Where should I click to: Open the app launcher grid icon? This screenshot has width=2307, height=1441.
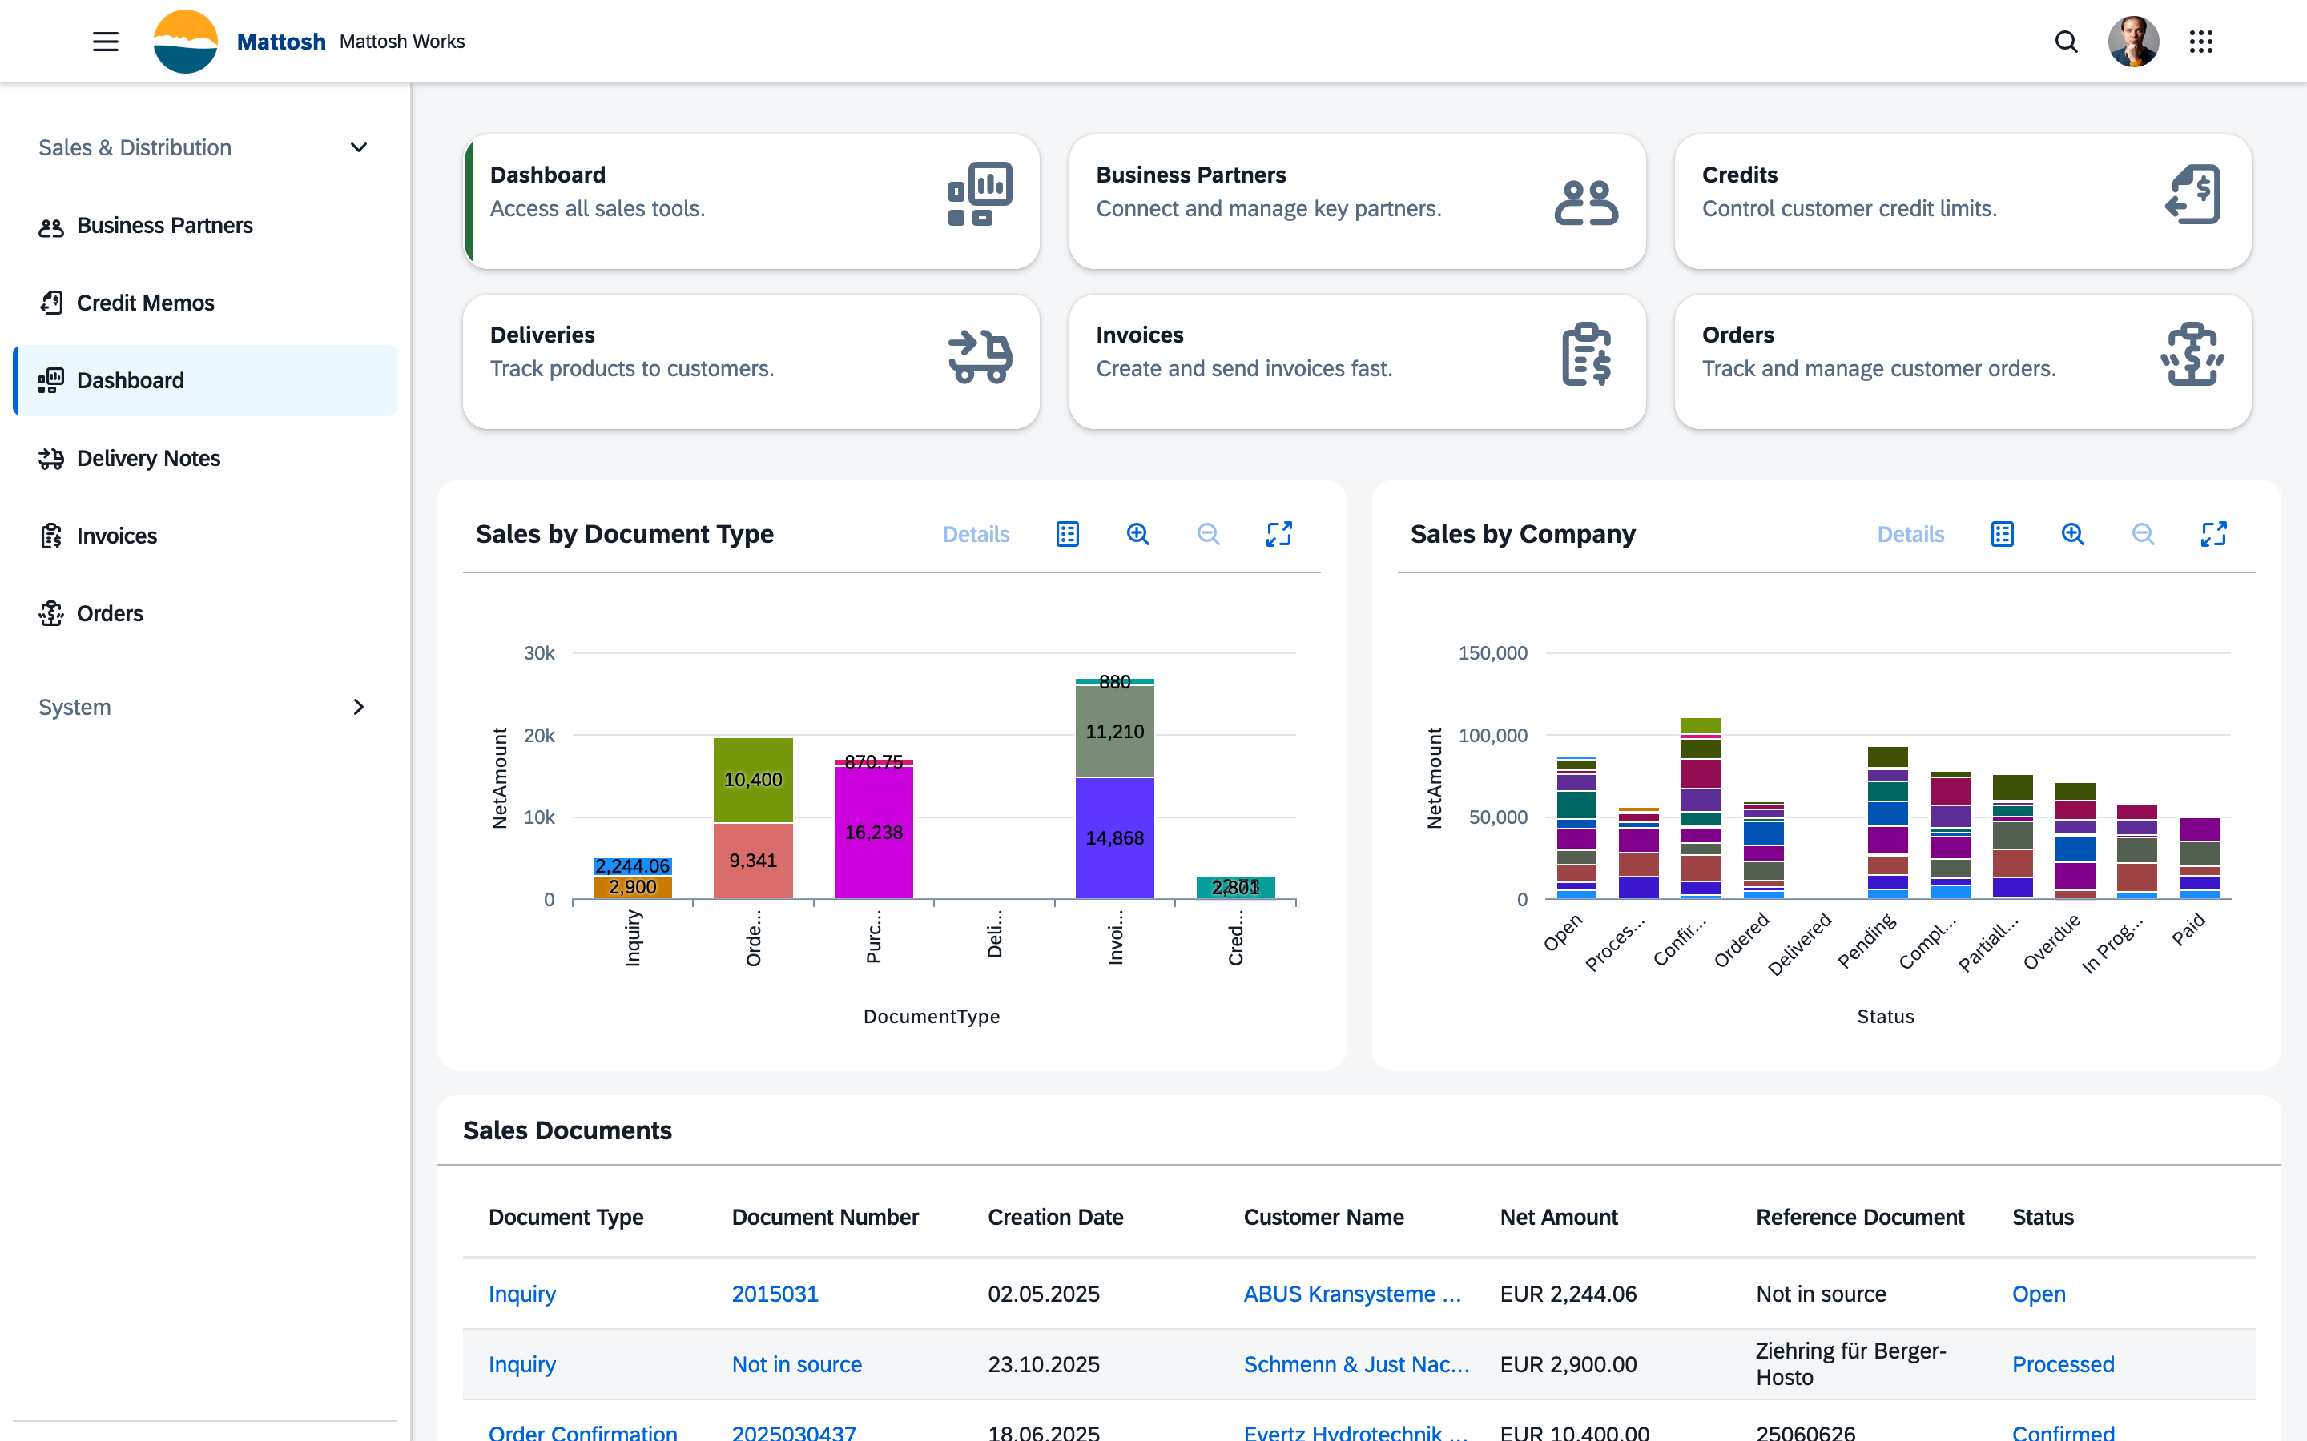pyautogui.click(x=2202, y=41)
